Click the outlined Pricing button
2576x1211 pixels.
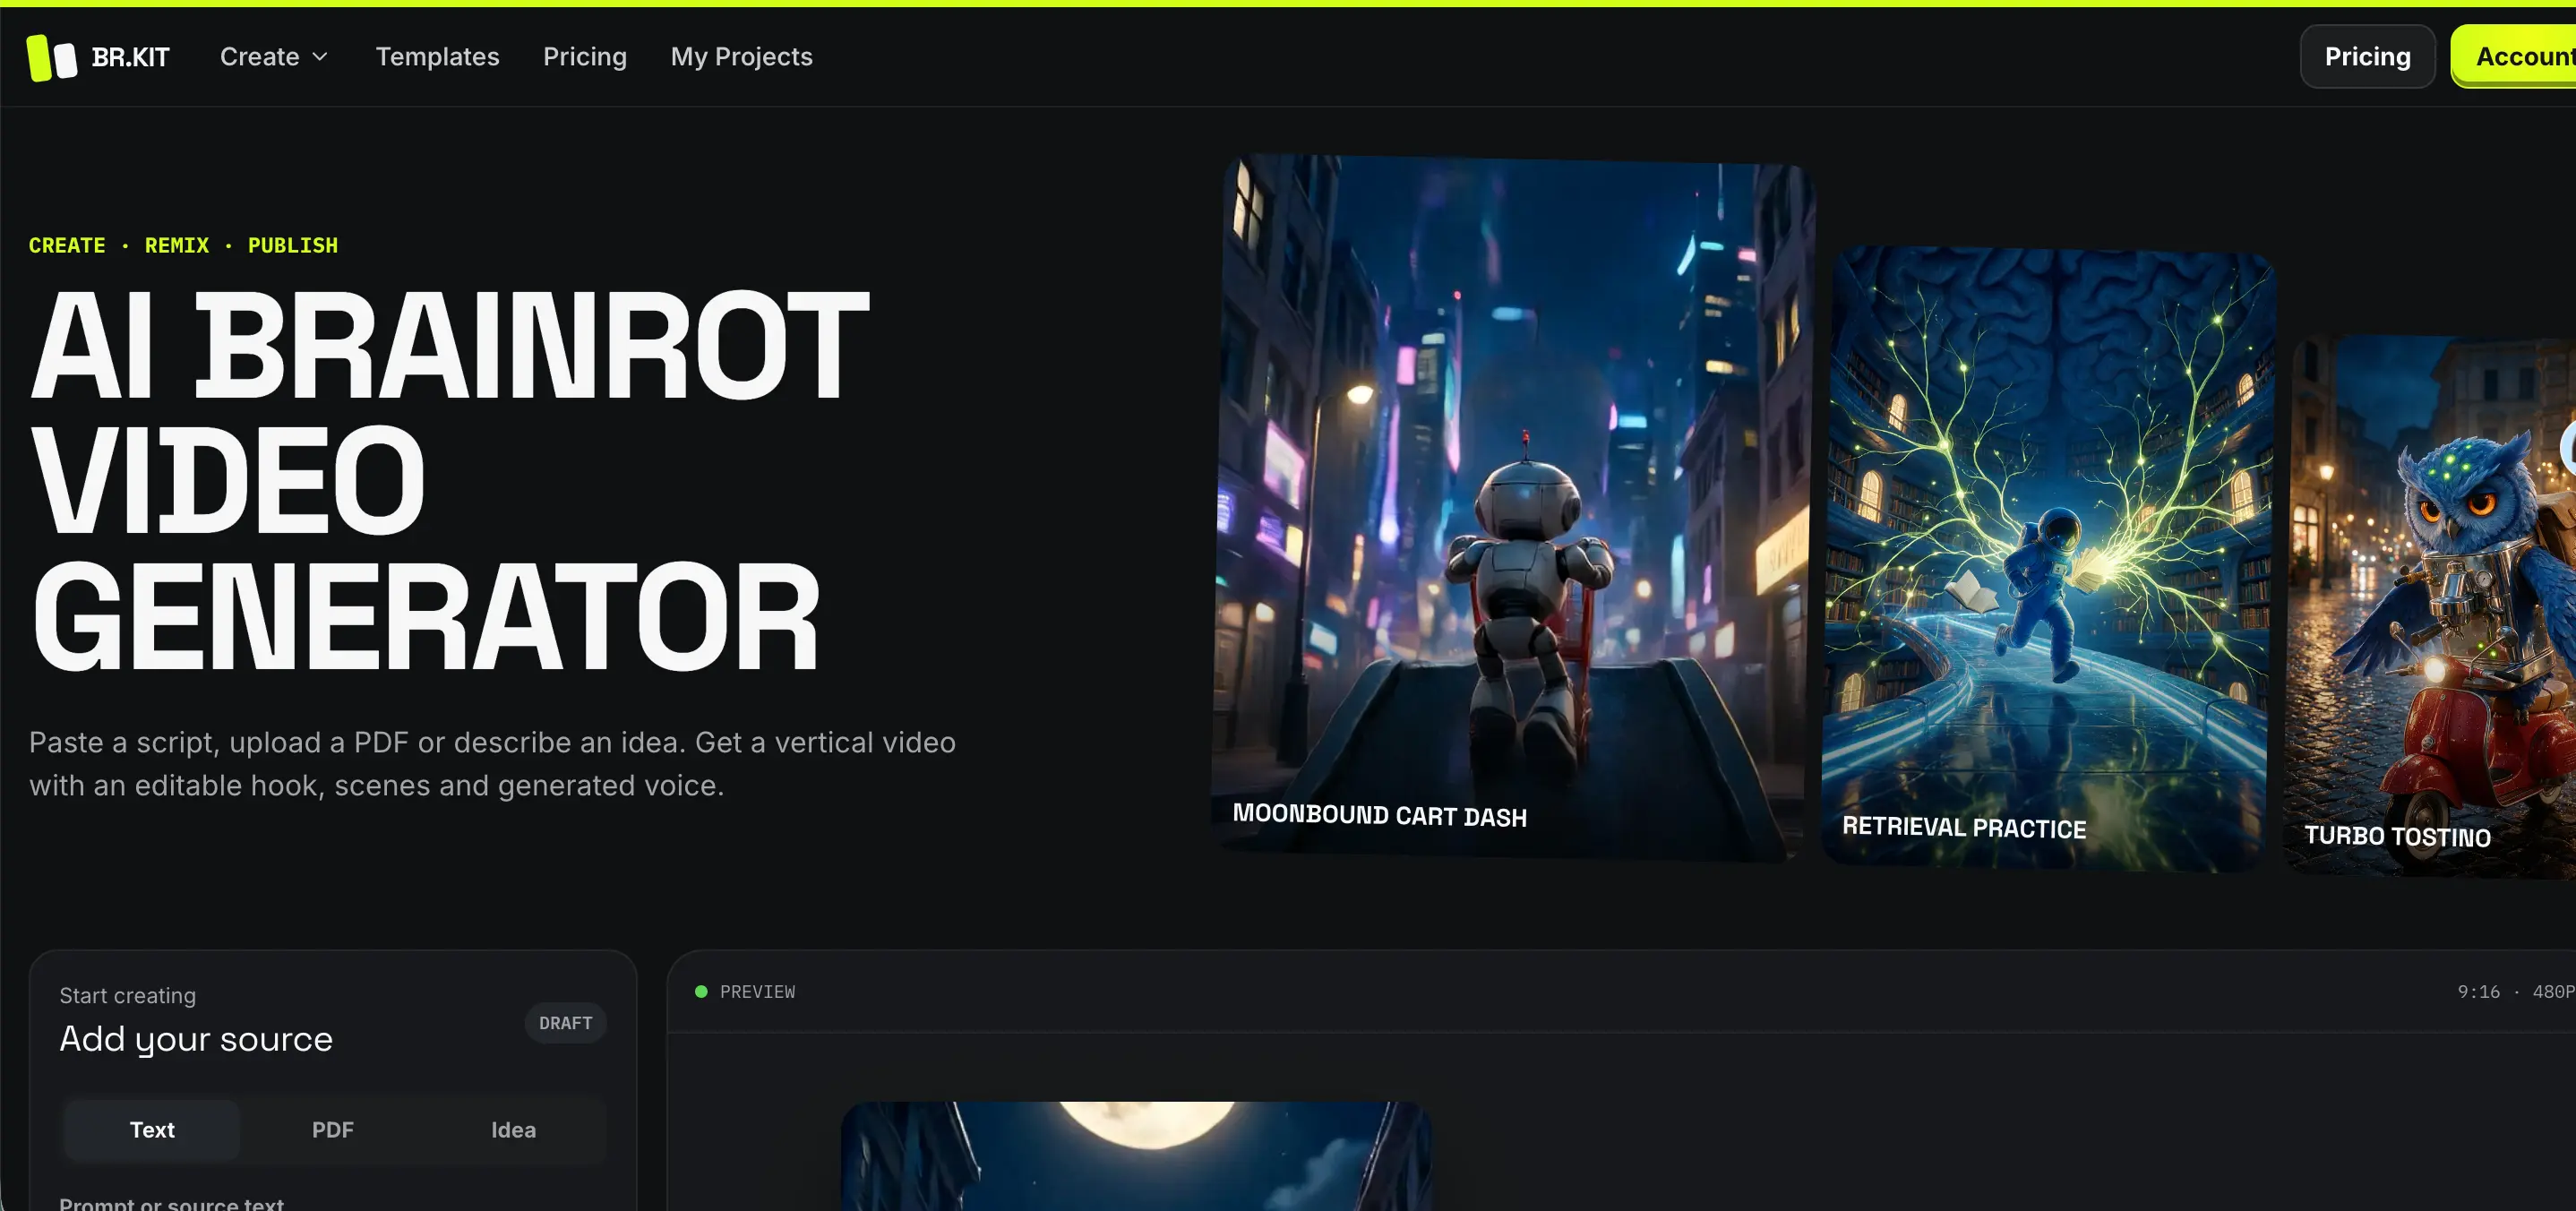2367,57
